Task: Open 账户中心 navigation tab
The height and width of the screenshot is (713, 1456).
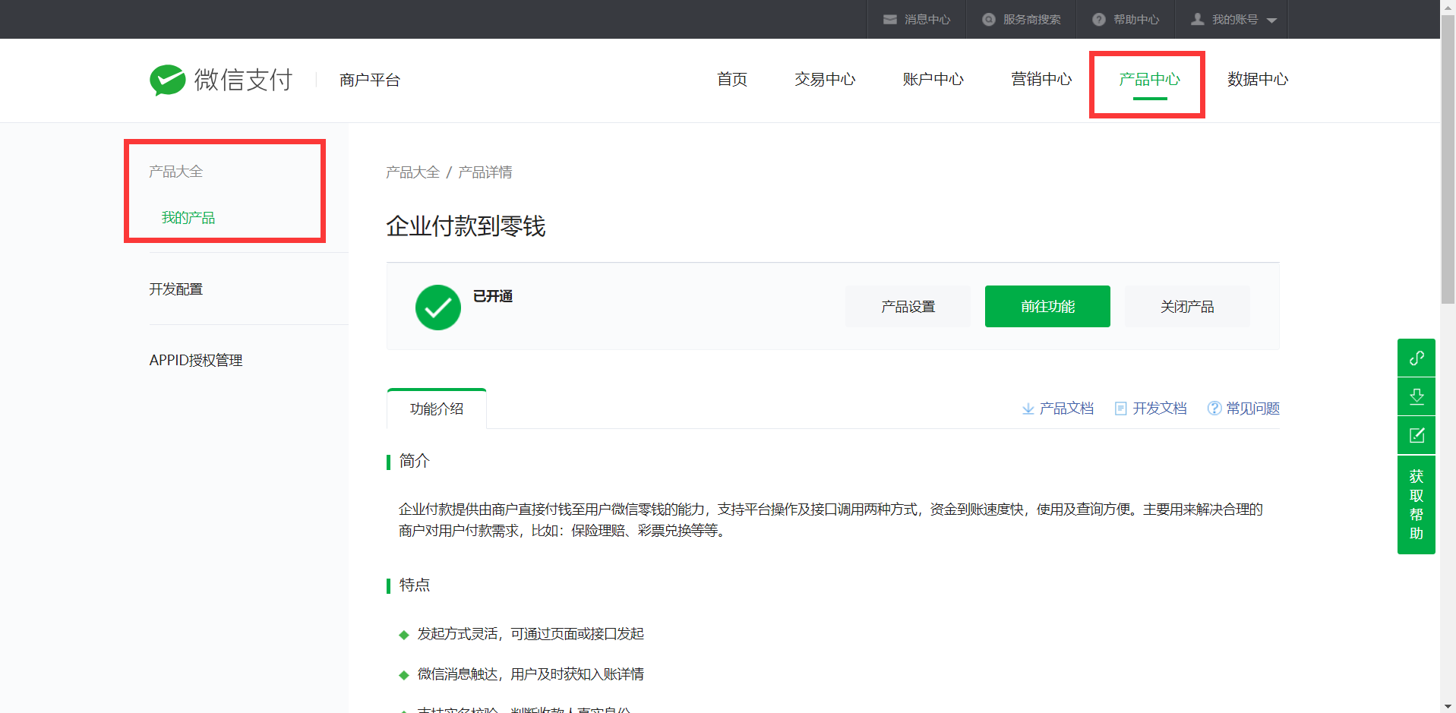Action: [933, 80]
